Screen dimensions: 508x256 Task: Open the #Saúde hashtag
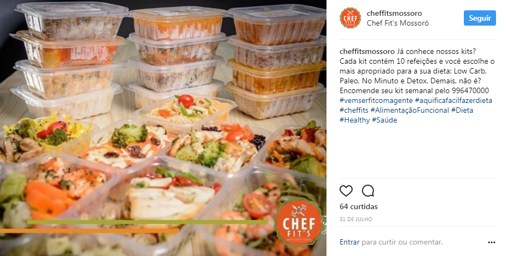pyautogui.click(x=384, y=120)
